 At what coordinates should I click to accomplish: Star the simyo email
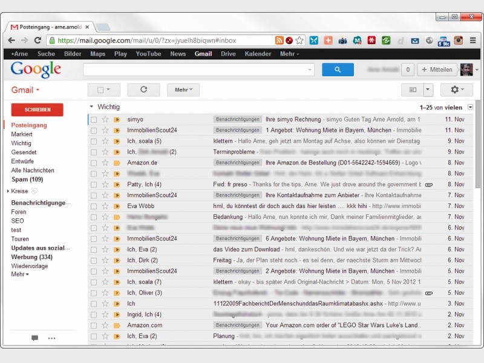(x=105, y=119)
